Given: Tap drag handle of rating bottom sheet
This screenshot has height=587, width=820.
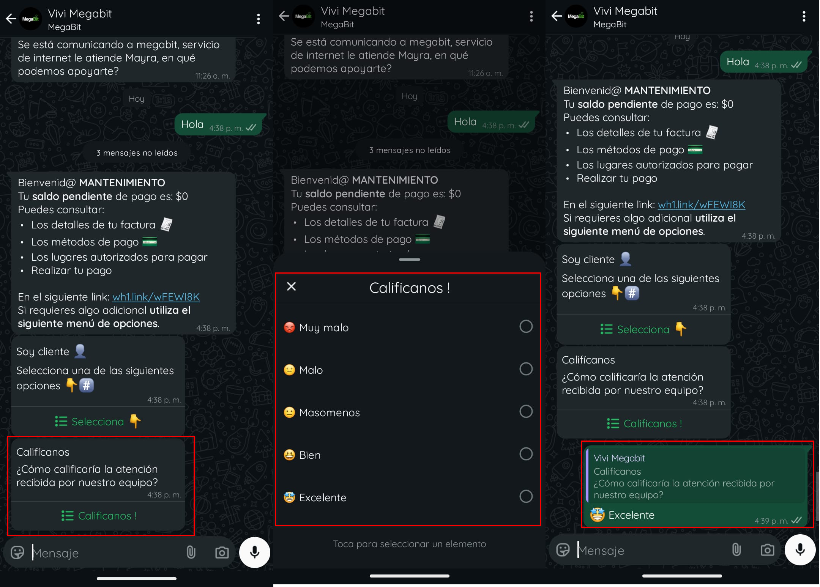Looking at the screenshot, I should pos(409,260).
